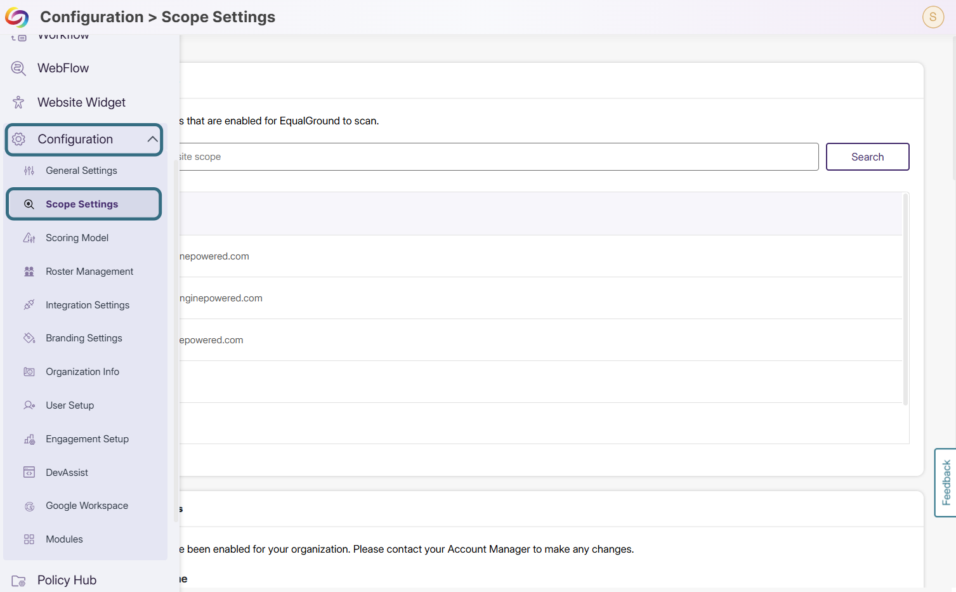Image resolution: width=956 pixels, height=592 pixels.
Task: Select Scope Settings menu item
Action: 84,204
